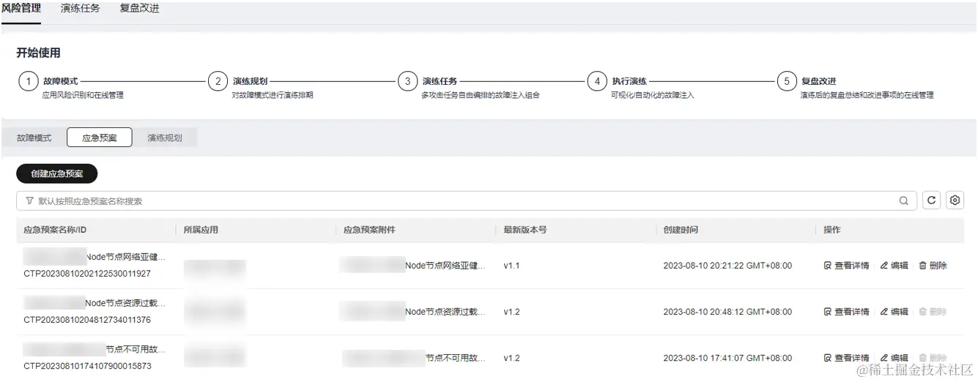Switch to 演练任务 top tab
The height and width of the screenshot is (382, 978).
pyautogui.click(x=81, y=9)
